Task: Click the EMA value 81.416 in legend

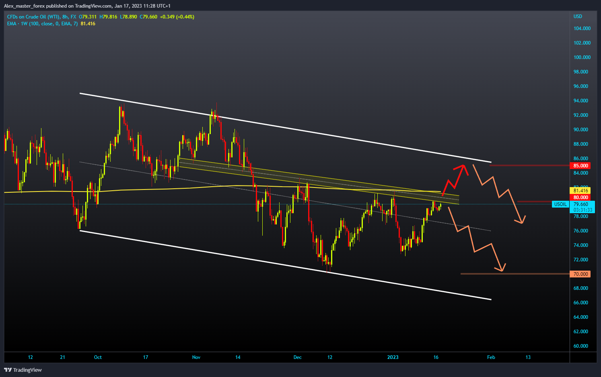Action: click(88, 24)
